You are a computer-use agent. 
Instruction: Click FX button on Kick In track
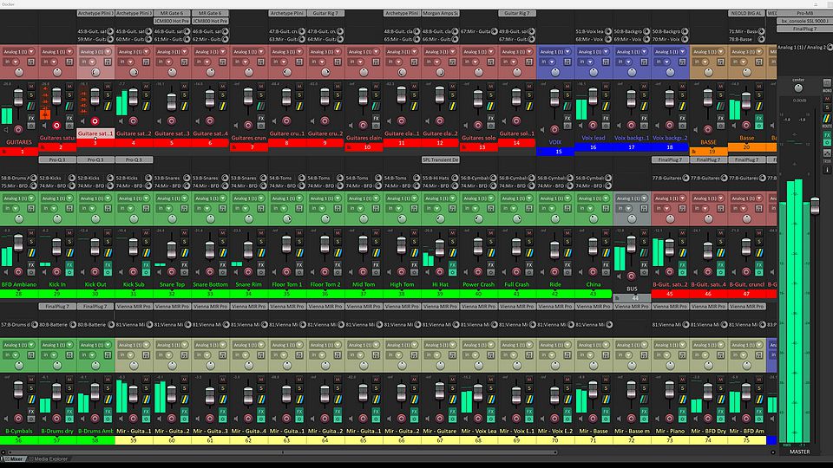coord(69,263)
